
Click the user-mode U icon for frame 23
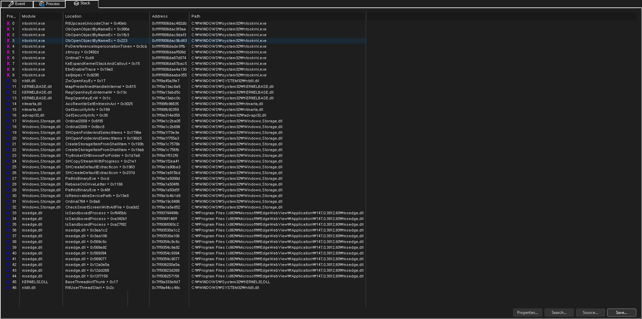point(8,155)
